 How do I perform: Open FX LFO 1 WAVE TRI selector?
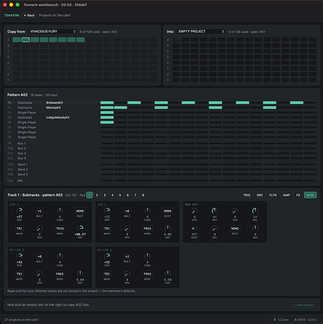19,274
